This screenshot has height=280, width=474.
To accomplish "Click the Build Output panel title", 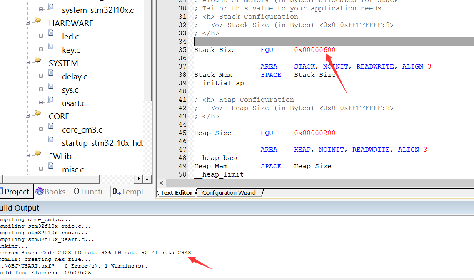I will click(20, 208).
